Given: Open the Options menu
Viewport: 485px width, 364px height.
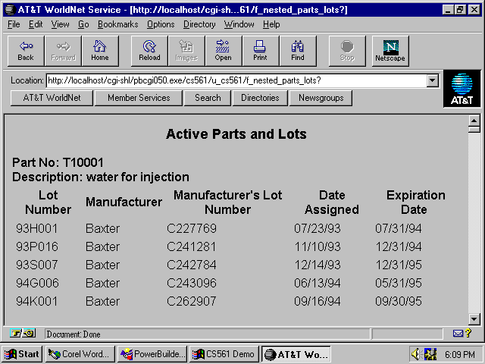Looking at the screenshot, I should [x=161, y=24].
